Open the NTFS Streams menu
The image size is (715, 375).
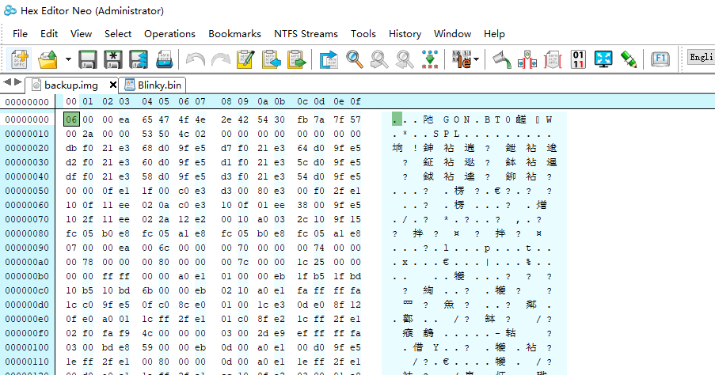[306, 34]
